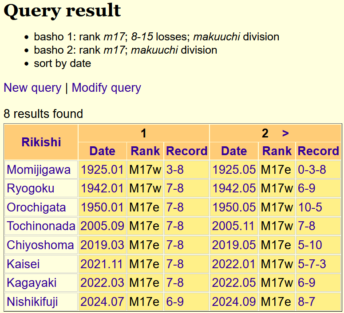
Task: Open Ryogoku rikishi profile
Action: pos(31,189)
